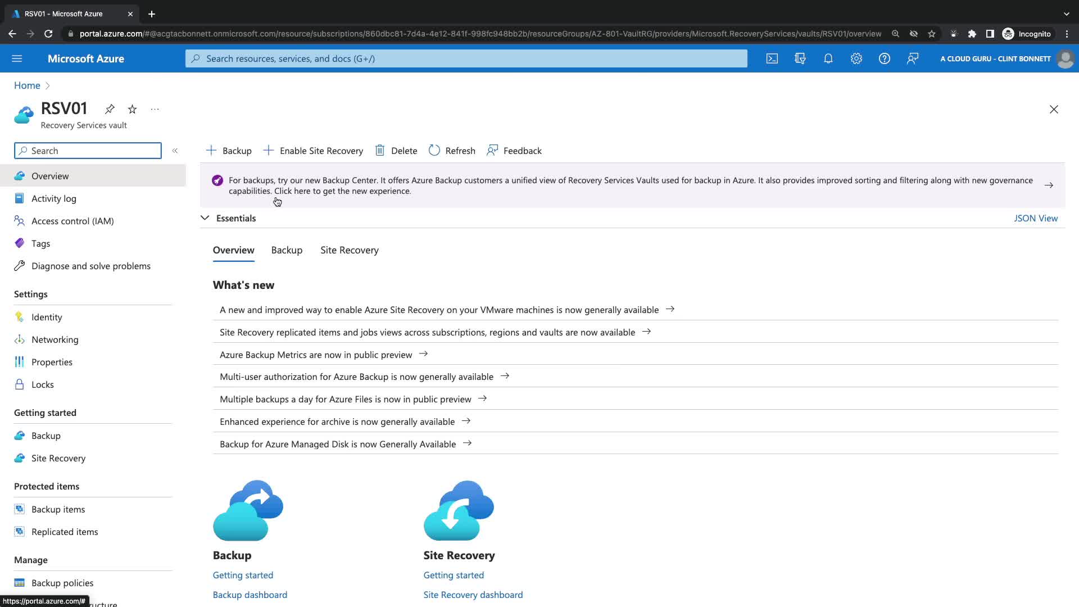Open Backup items in sidebar
The image size is (1079, 607).
pos(58,509)
